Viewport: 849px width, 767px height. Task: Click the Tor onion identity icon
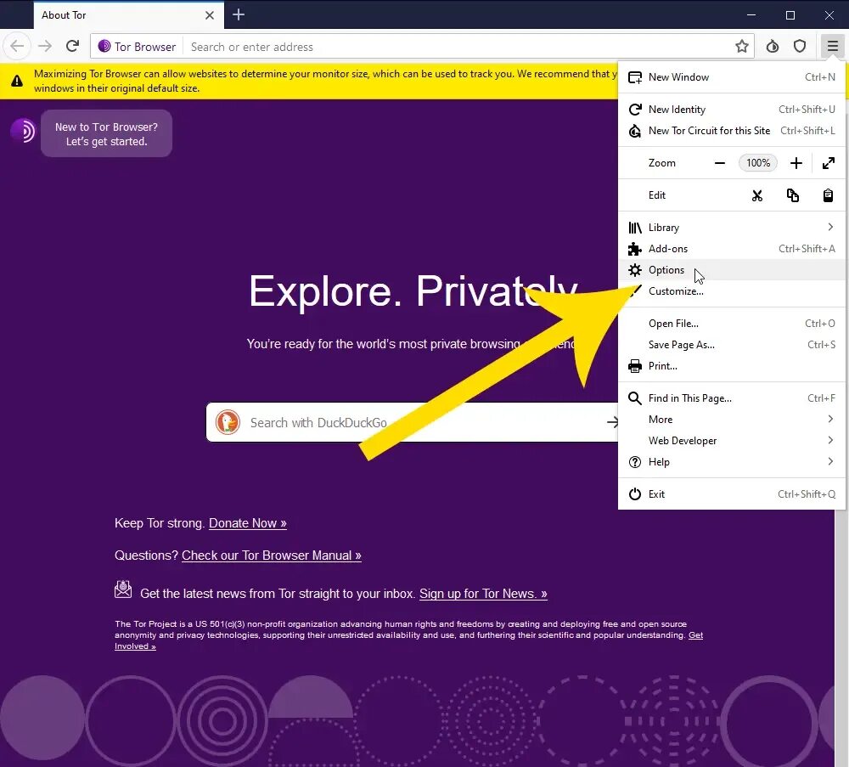[x=104, y=46]
